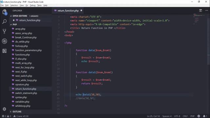Screen dimensions: 210x118
Task: Click the function data1($num,$num1) declaration
Action: click(94, 72)
